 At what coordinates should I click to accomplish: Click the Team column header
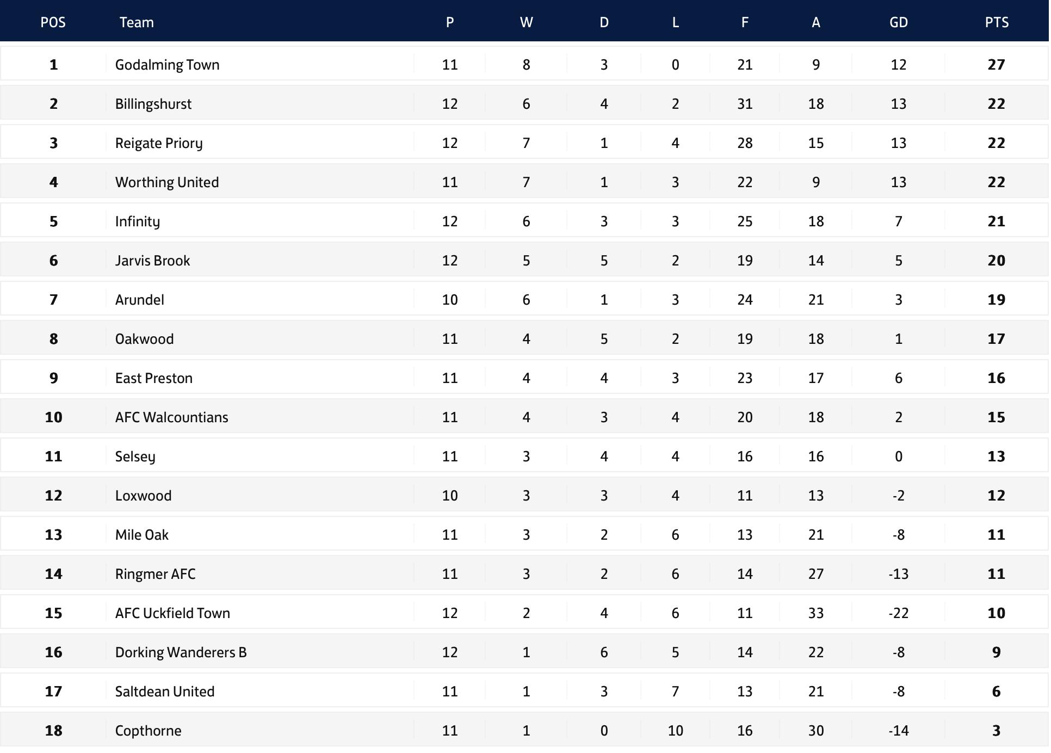click(x=137, y=22)
